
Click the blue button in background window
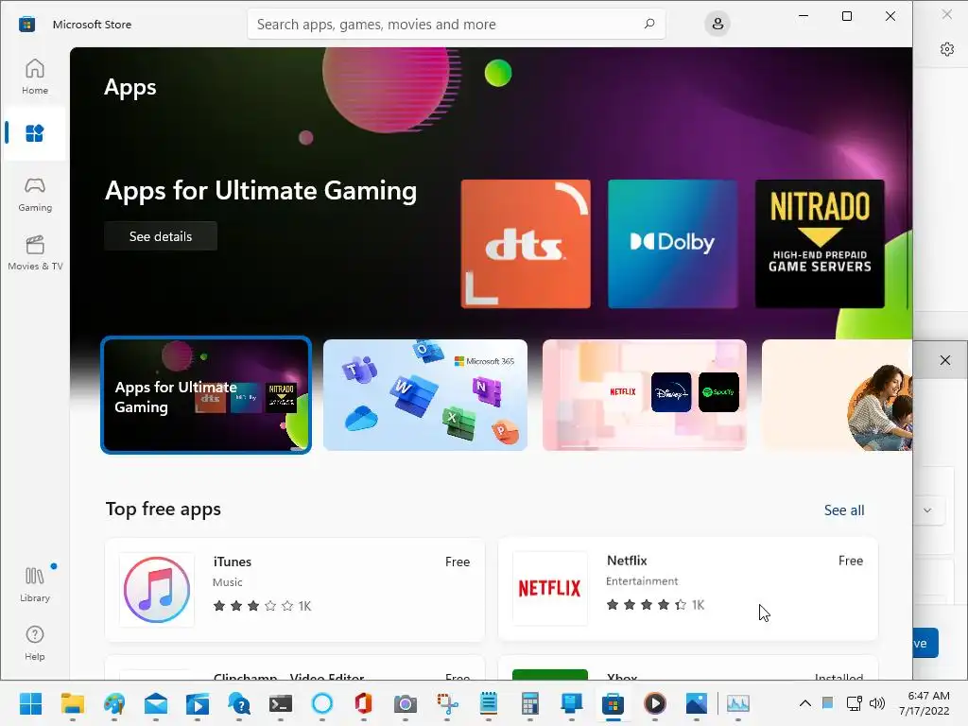click(925, 643)
